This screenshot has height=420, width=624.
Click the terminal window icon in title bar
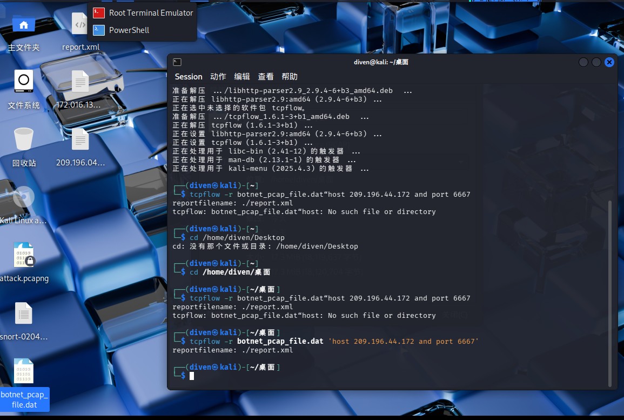[x=177, y=62]
